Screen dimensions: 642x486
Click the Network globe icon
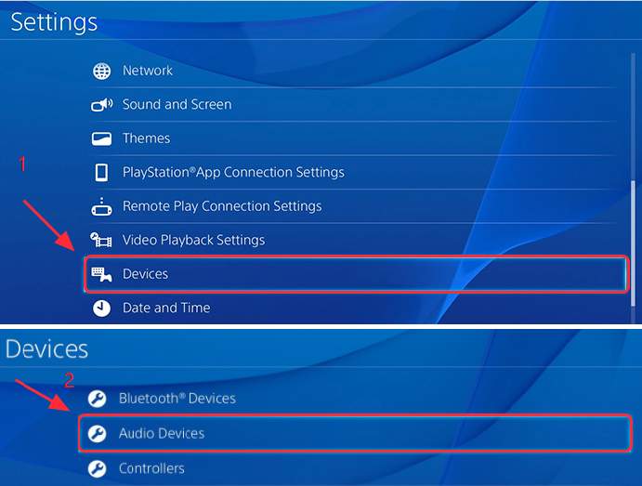tap(101, 72)
